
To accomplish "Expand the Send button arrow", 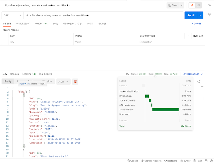I will 201,15.
